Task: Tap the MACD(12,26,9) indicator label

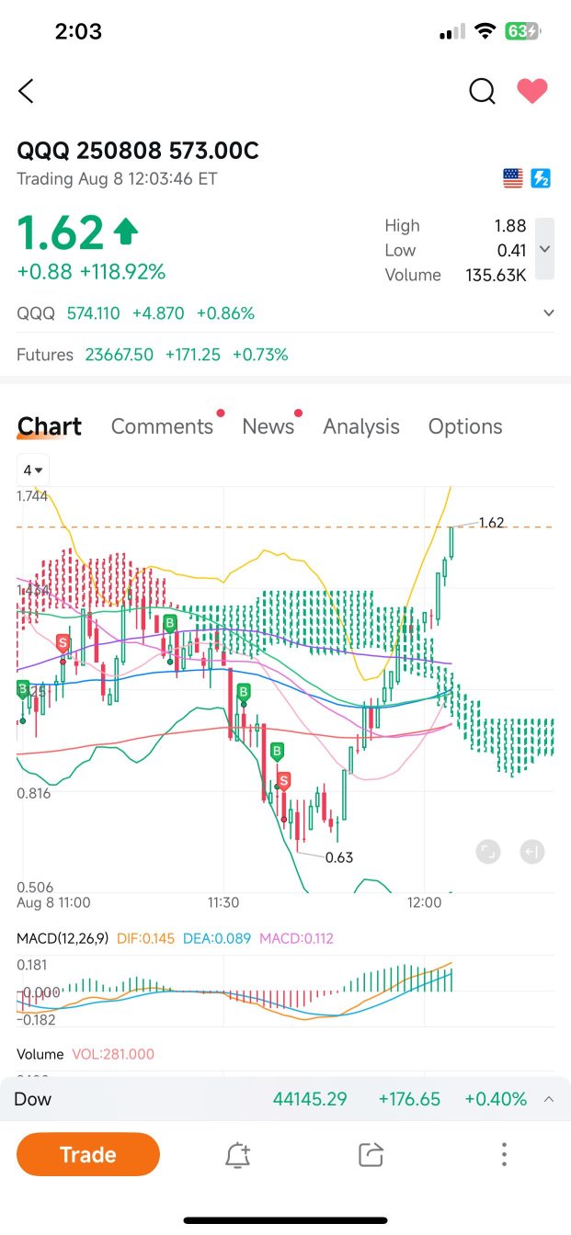Action: [x=63, y=938]
